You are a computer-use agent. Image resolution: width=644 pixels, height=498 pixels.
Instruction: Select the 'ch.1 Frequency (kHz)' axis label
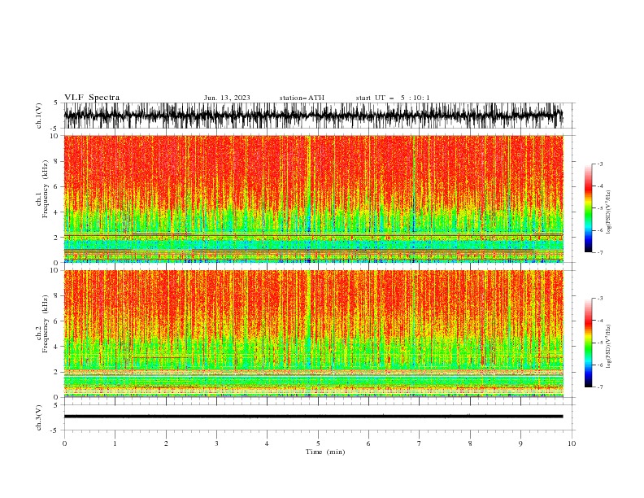42,190
